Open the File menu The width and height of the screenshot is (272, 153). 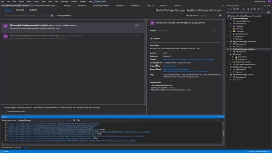coord(3,1)
